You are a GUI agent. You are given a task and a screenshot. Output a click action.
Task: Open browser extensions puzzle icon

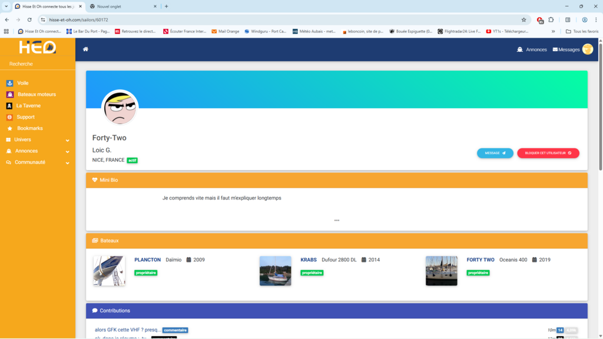tap(551, 19)
